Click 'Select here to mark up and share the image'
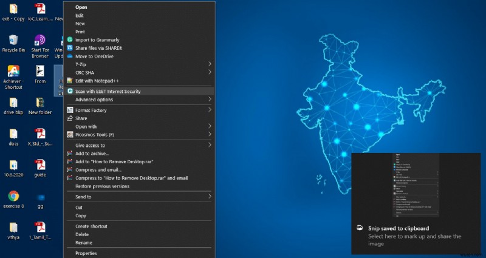 click(x=414, y=240)
